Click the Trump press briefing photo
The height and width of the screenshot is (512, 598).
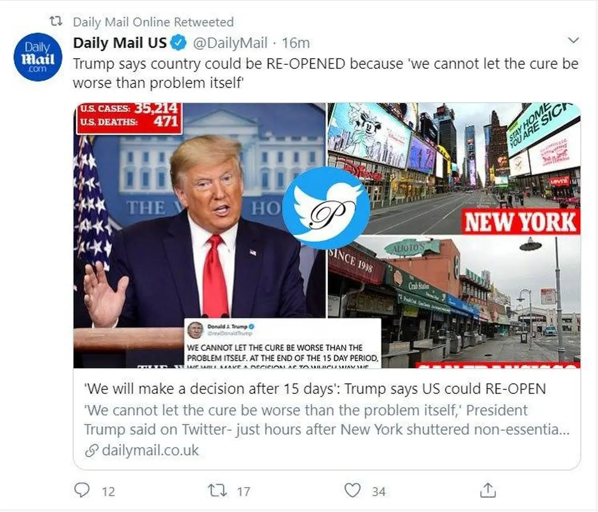(x=199, y=235)
